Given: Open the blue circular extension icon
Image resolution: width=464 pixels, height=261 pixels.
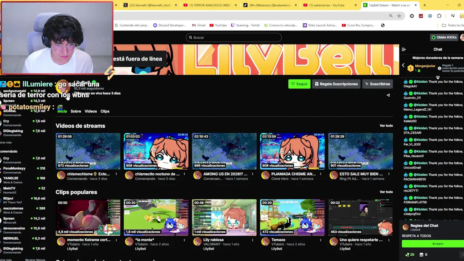Looking at the screenshot, I should (x=430, y=16).
